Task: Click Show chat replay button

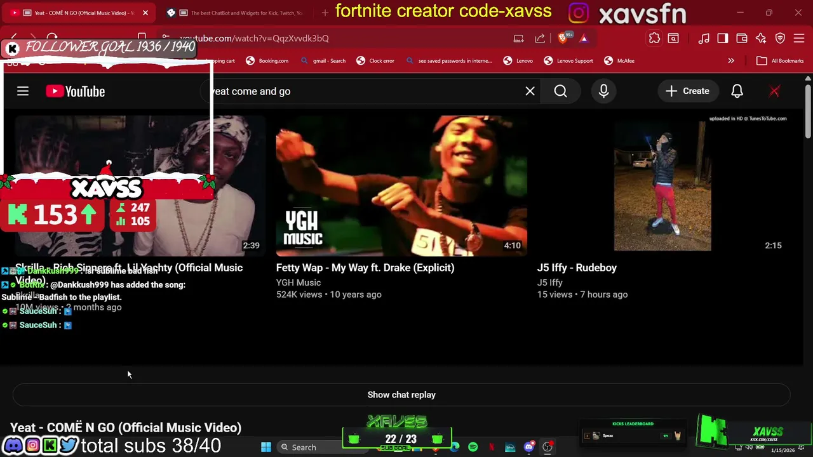Action: (401, 395)
